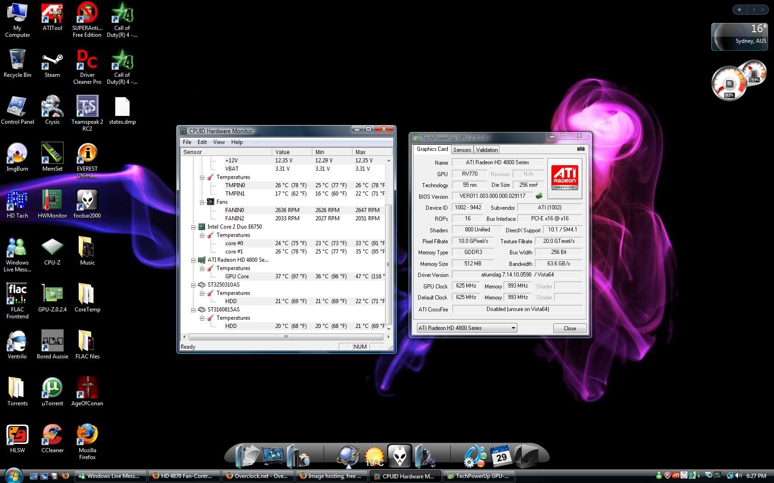The width and height of the screenshot is (774, 483).
Task: Switch to HD 4870 Fan-Control taskbar button
Action: (184, 476)
